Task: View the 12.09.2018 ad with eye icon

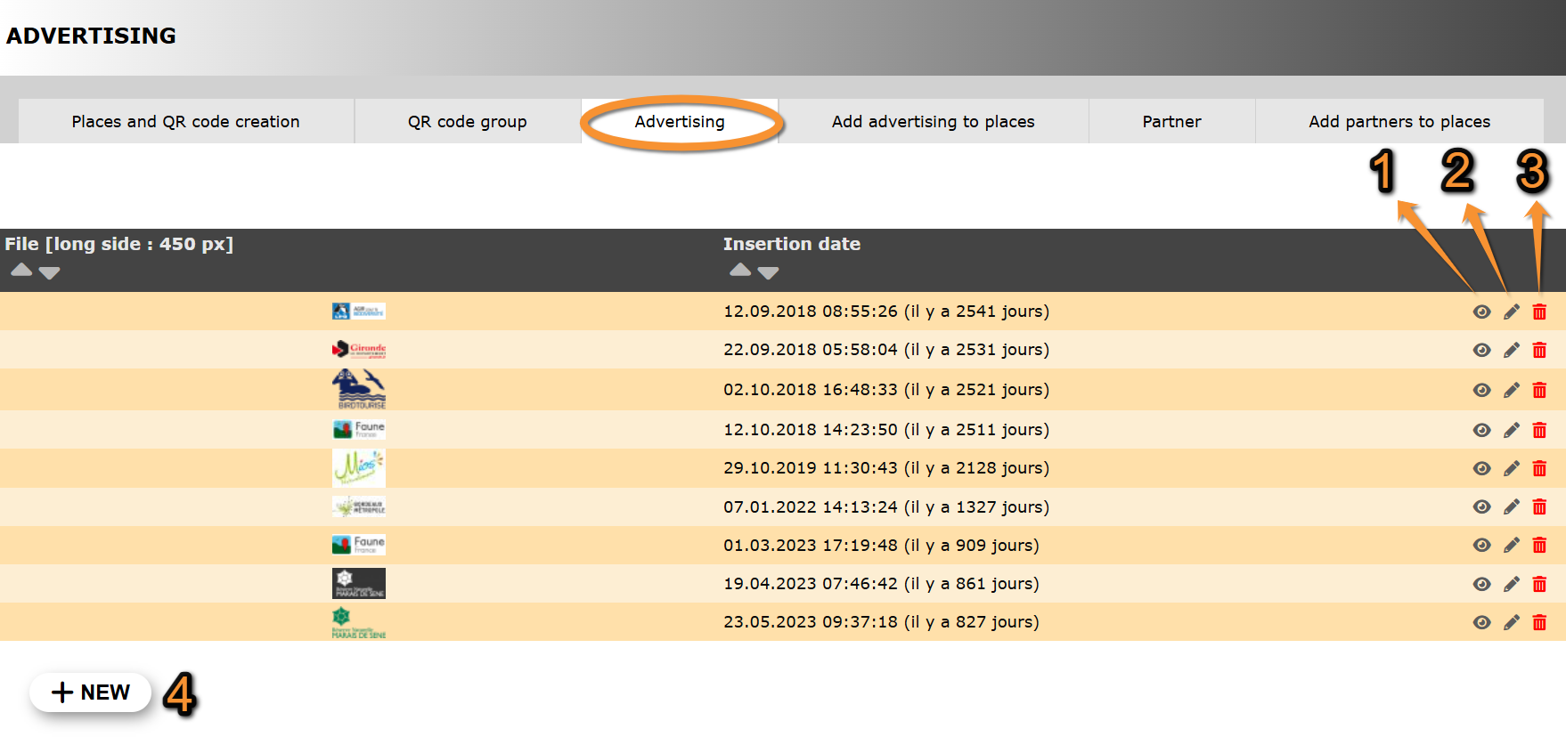Action: click(x=1481, y=312)
